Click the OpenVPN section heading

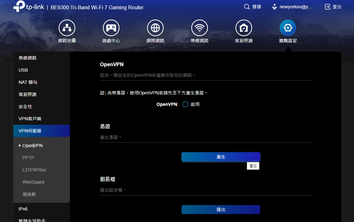click(112, 65)
